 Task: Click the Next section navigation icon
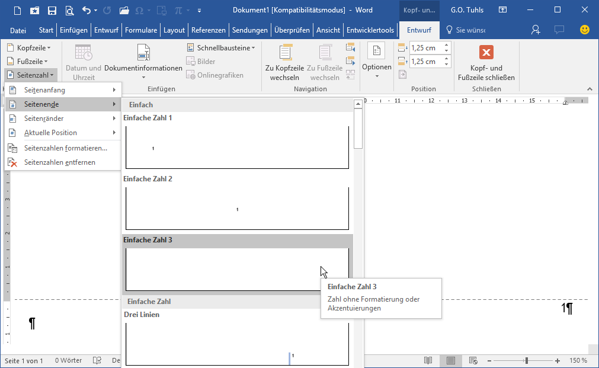[x=350, y=61]
